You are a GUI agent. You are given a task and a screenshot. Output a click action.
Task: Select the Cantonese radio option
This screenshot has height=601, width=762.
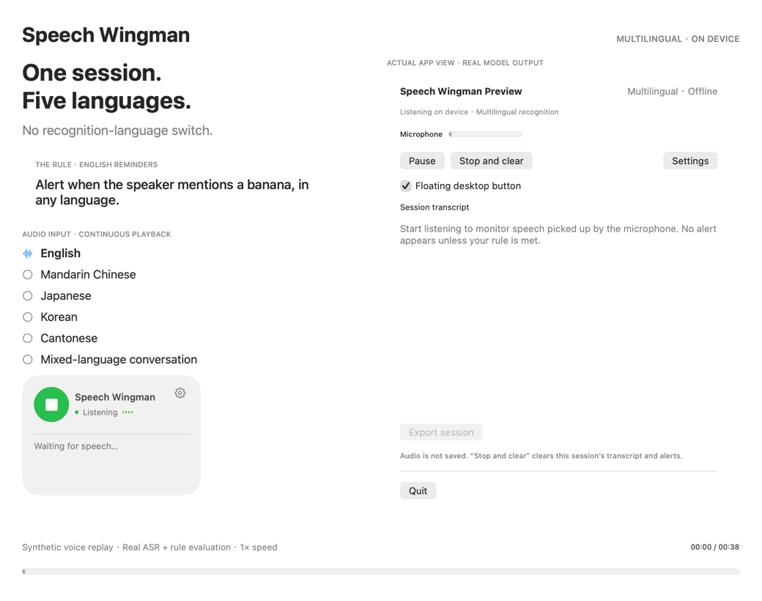(x=28, y=339)
